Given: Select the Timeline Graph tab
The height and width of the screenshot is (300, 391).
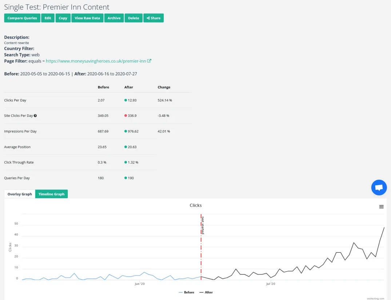Looking at the screenshot, I should tap(51, 194).
